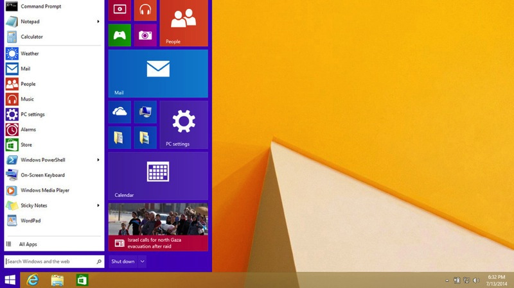
Task: Click the volume speaker icon in tray
Action: [x=476, y=280]
